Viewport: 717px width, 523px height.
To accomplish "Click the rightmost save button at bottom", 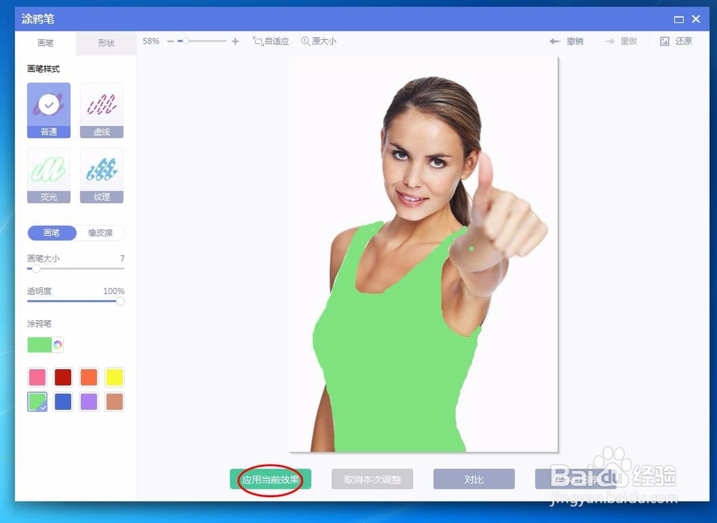I will [x=576, y=479].
